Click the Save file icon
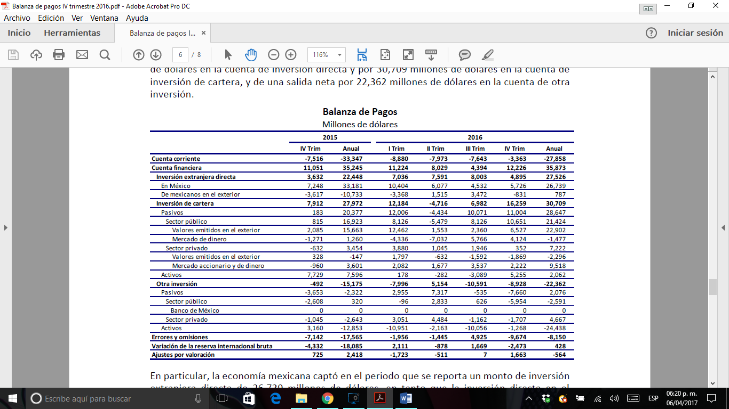The width and height of the screenshot is (729, 409). [x=13, y=55]
